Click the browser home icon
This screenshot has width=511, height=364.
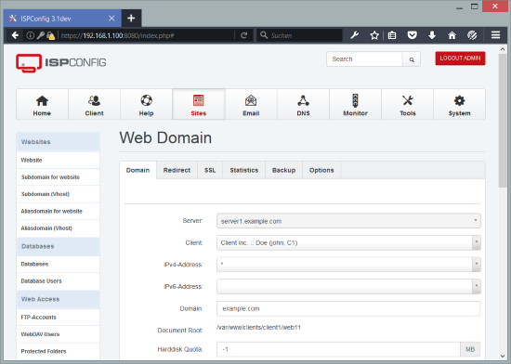452,35
